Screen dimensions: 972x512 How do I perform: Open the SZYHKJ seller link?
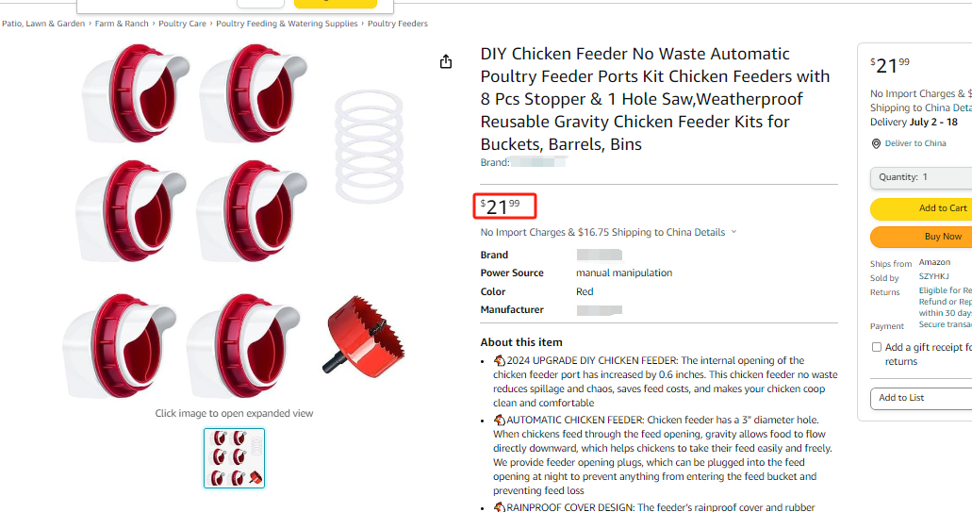click(933, 276)
